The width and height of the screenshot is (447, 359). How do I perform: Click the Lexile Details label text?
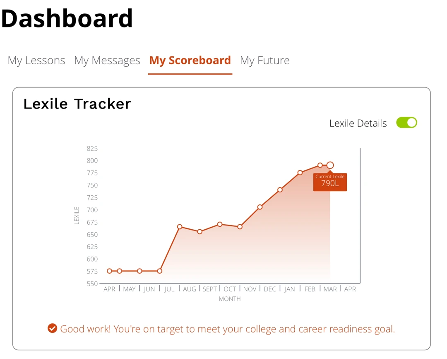[358, 124]
